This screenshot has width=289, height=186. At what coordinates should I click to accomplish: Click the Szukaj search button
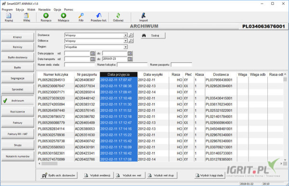pos(153,35)
